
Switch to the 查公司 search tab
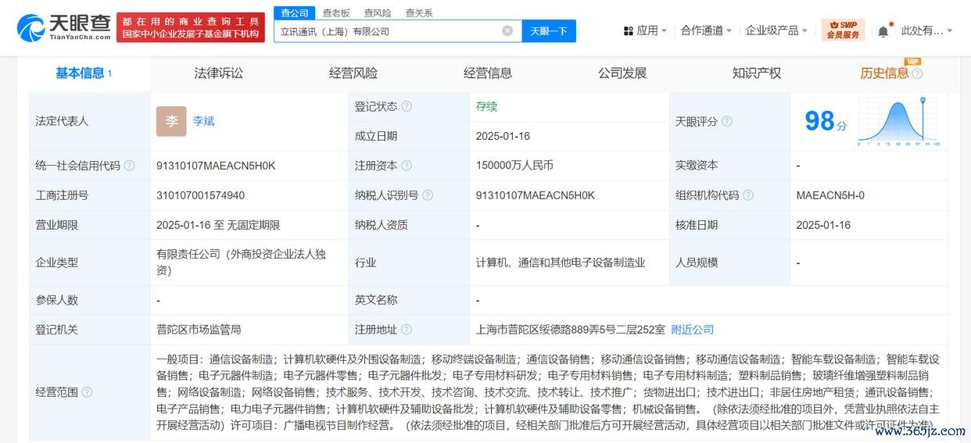point(296,13)
